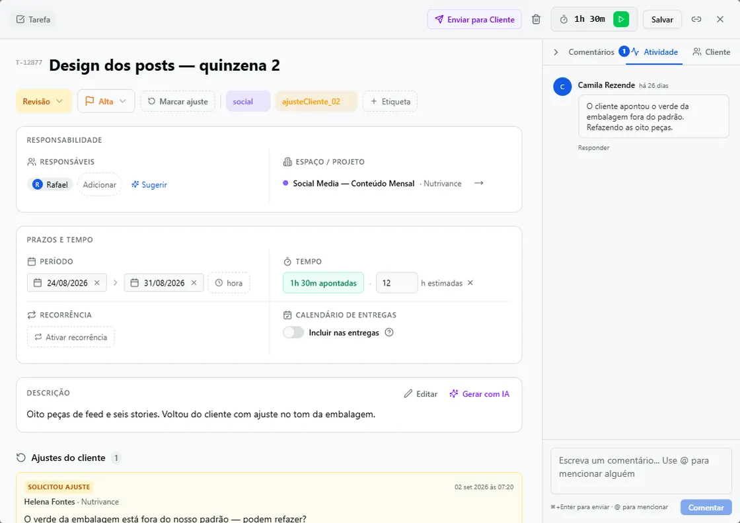
Task: Collapse the side panel with the chevron
Action: click(x=556, y=52)
